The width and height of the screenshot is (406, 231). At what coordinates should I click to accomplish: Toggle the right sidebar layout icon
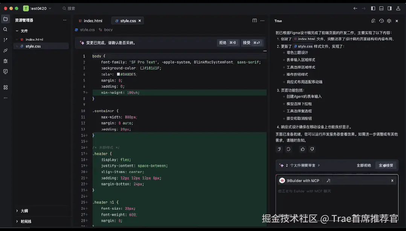pos(390,9)
